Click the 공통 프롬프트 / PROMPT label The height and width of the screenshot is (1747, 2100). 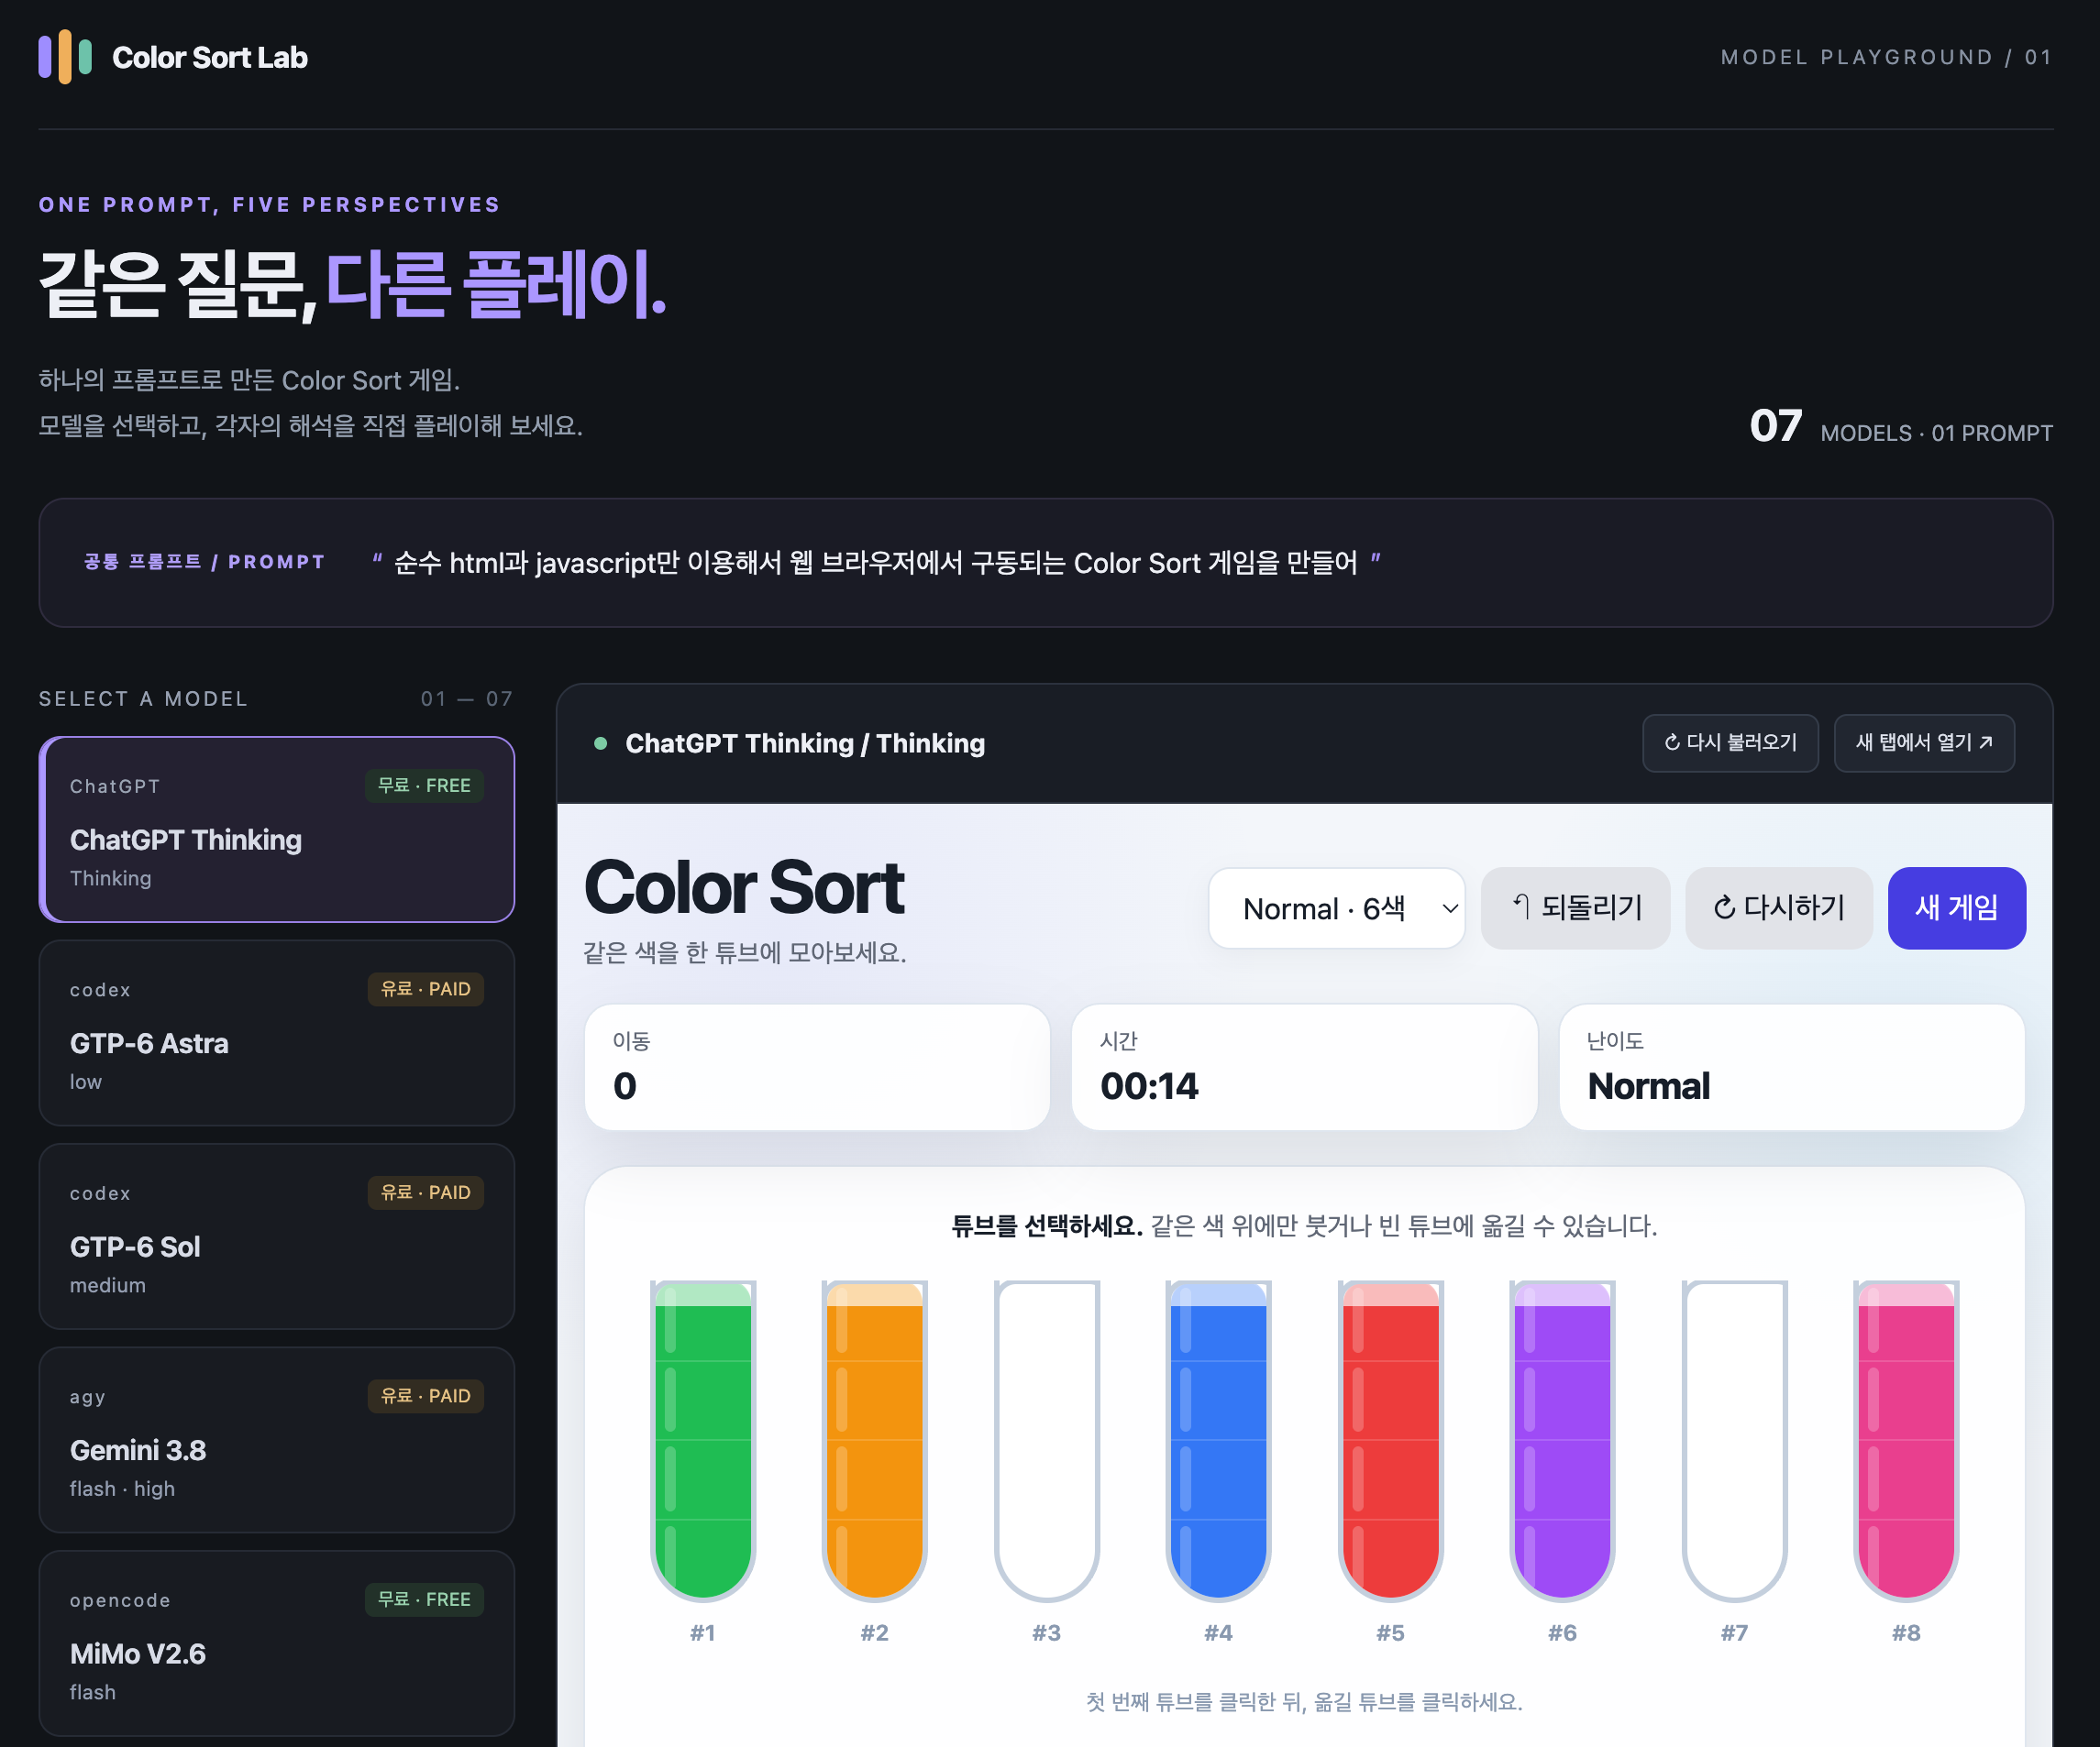204,562
